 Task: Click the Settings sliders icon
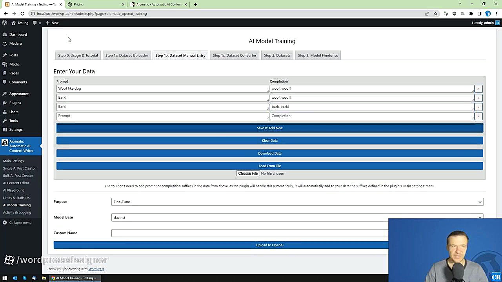click(x=5, y=130)
